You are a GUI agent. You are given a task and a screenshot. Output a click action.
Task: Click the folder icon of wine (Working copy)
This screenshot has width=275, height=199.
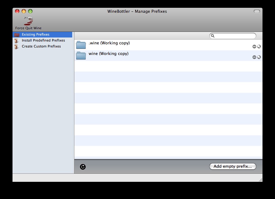[81, 56]
